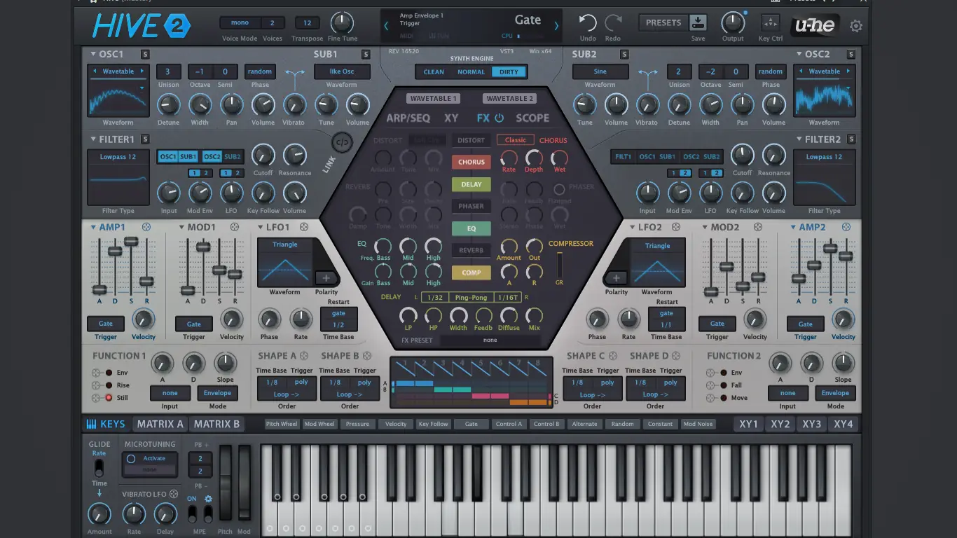Toggle OSC1 routing into FILTER1

click(168, 157)
